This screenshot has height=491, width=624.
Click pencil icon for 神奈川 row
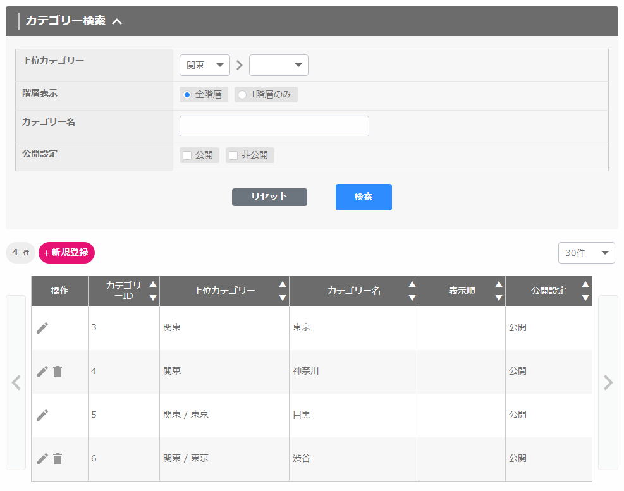[42, 372]
